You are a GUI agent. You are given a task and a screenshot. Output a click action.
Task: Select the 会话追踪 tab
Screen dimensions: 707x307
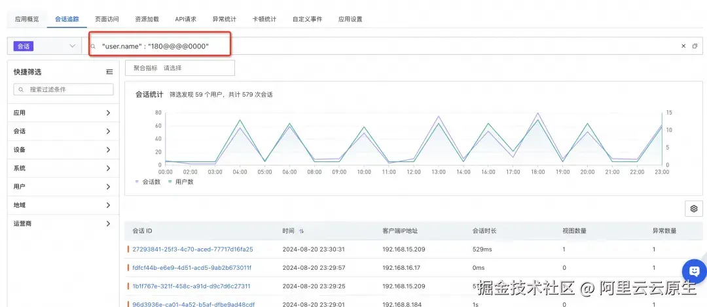click(x=67, y=20)
